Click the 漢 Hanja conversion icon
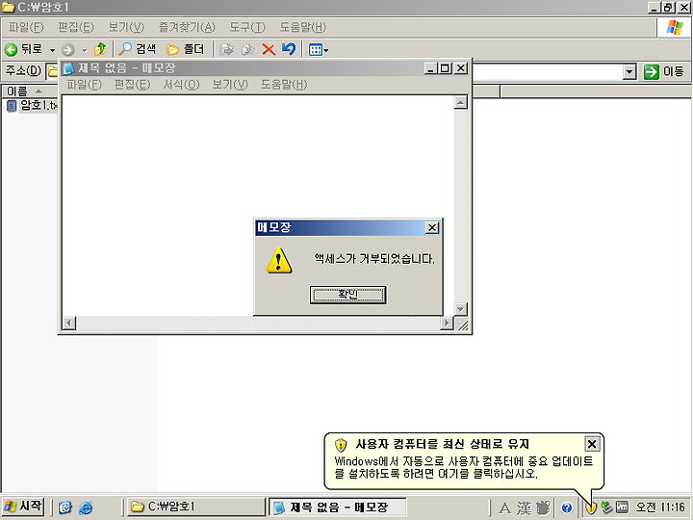Viewport: 693px width, 520px height. pyautogui.click(x=525, y=508)
